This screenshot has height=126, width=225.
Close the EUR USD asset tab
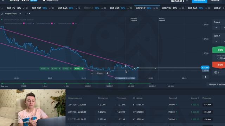[131, 8]
